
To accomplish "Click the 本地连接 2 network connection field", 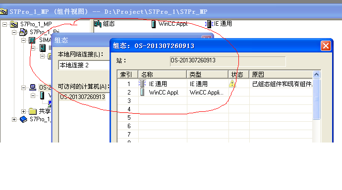I will (x=84, y=65).
